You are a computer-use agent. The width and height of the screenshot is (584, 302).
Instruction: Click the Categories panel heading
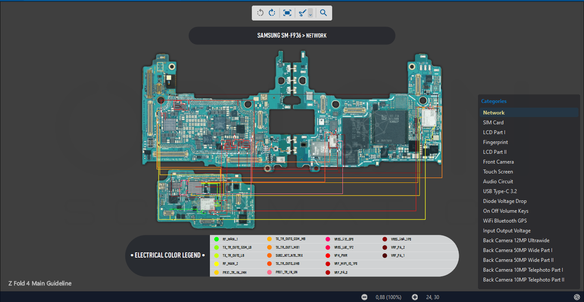(494, 101)
